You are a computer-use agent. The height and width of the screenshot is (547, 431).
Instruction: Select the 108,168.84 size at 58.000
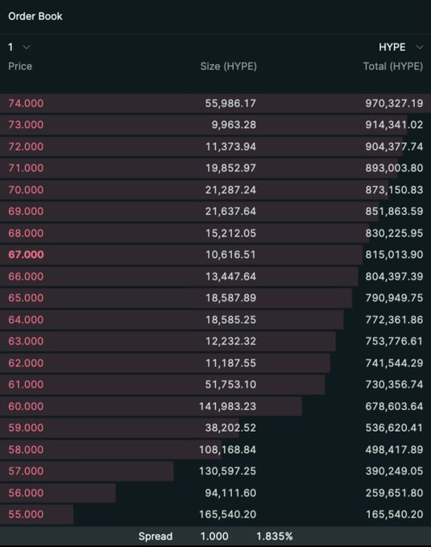(227, 450)
